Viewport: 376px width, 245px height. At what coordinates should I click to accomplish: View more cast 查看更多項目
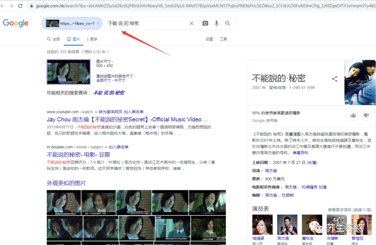350,210
